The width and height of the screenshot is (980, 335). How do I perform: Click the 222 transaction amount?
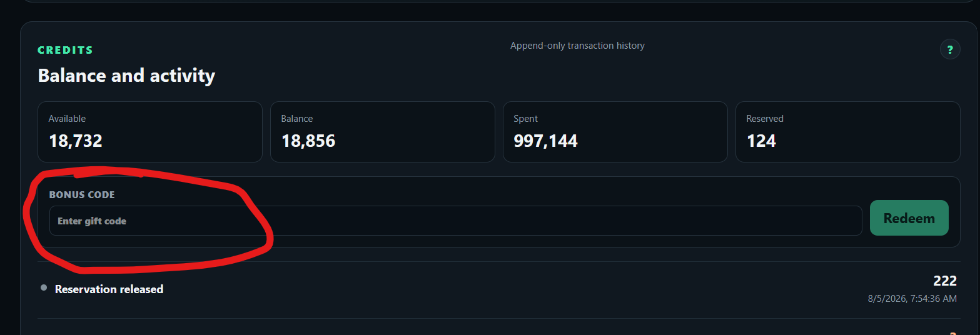pyautogui.click(x=945, y=281)
